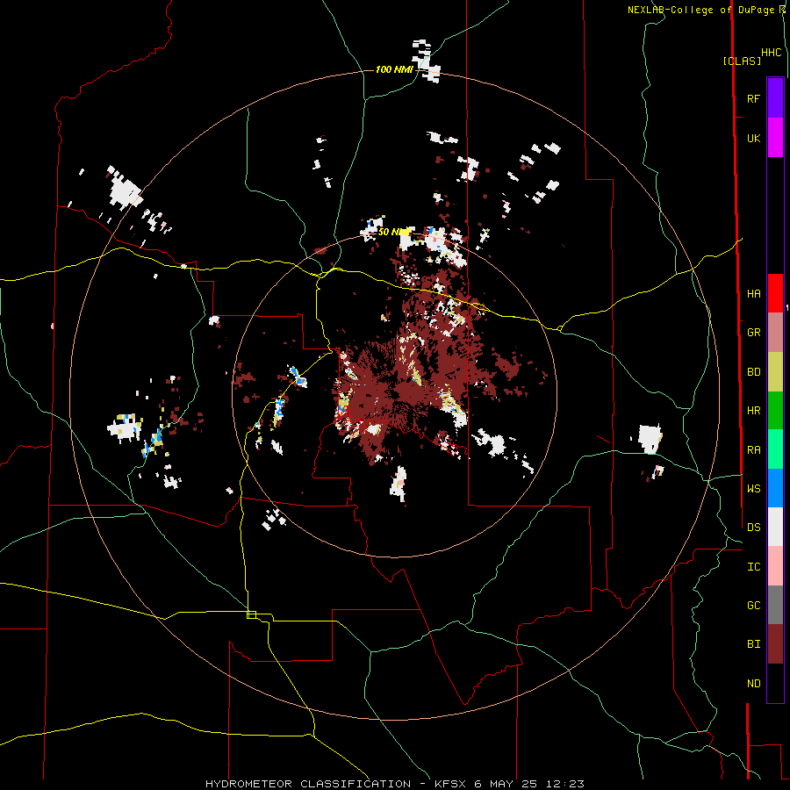Click the '50 NMI' range ring label

[x=393, y=232]
